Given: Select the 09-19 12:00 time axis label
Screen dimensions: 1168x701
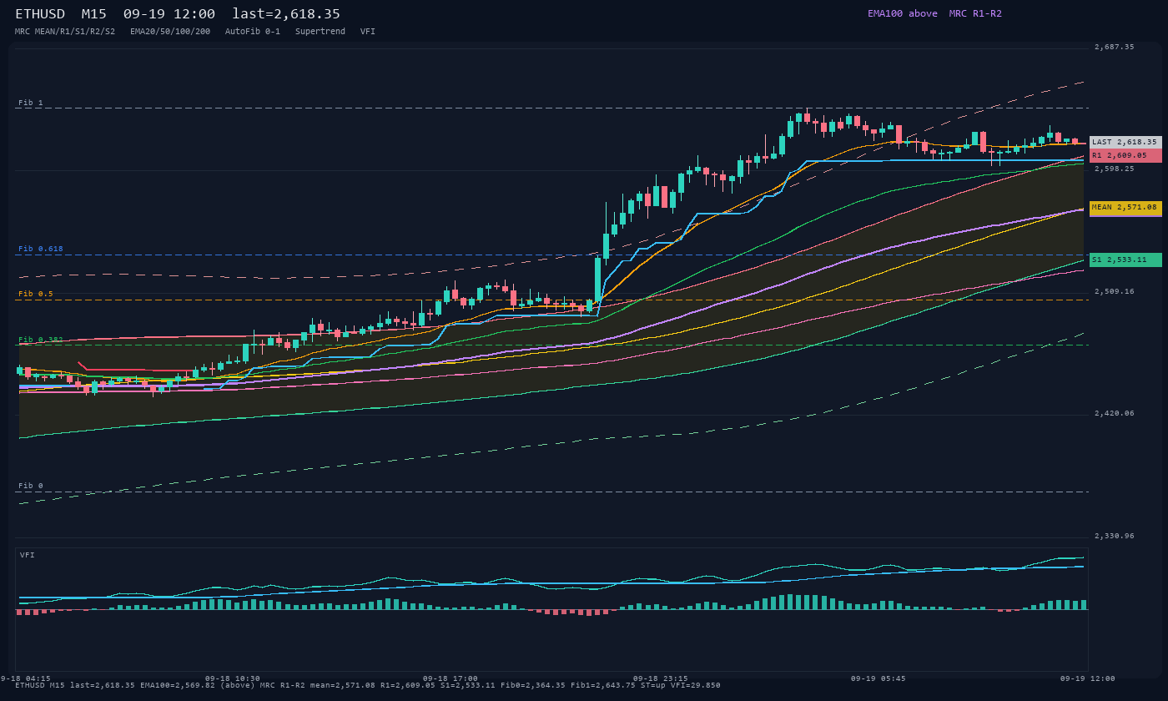Looking at the screenshot, I should pyautogui.click(x=1088, y=678).
